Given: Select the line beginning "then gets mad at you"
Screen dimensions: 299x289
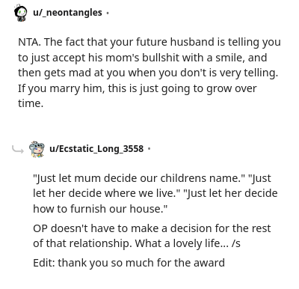Looking at the screenshot, I should [148, 73].
